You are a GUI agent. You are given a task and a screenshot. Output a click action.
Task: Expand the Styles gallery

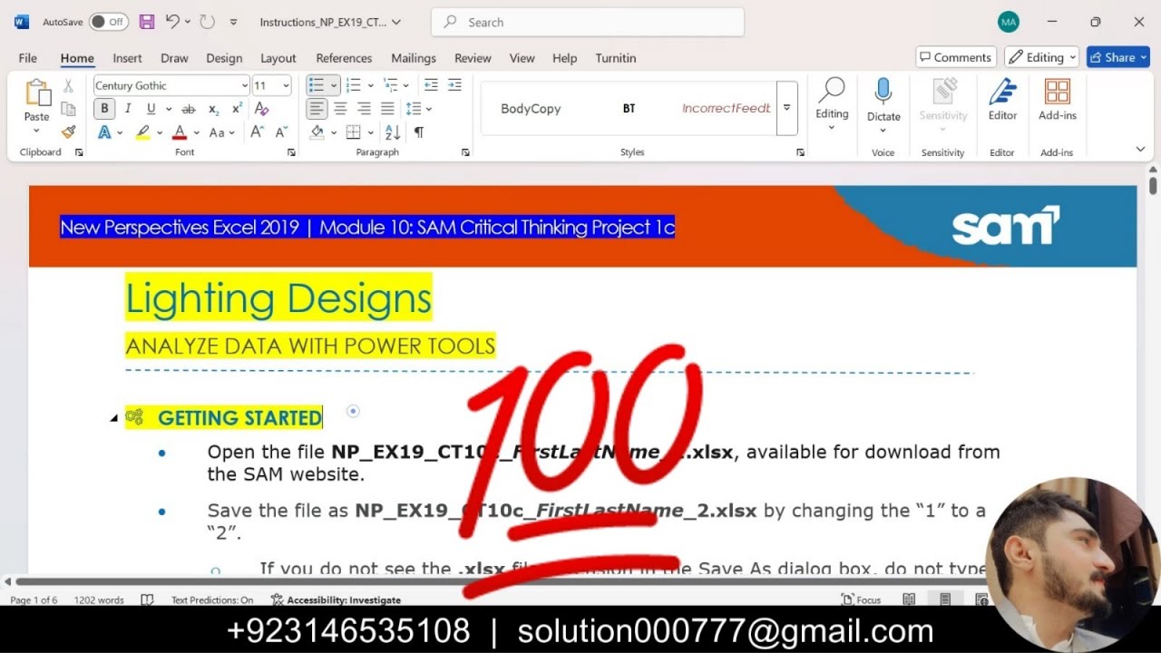787,107
